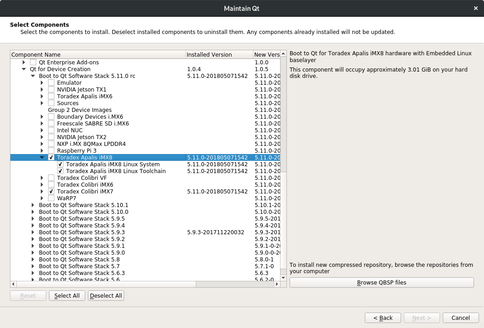Tick the Intel NUC checkbox
This screenshot has width=484, height=328.
pyautogui.click(x=51, y=130)
